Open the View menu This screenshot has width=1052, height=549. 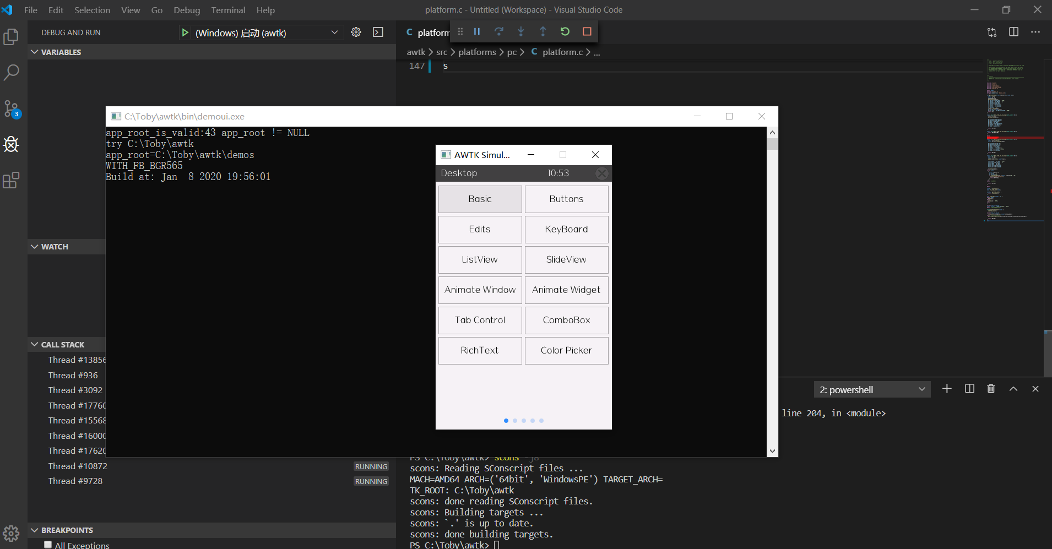tap(131, 10)
